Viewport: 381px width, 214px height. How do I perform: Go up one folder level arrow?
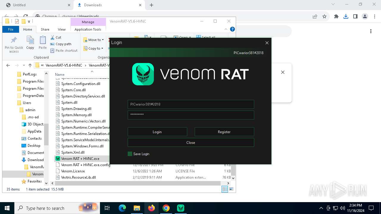[x=30, y=65]
